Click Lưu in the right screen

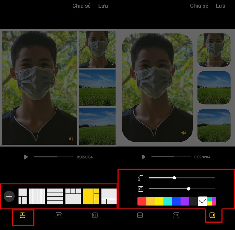[221, 6]
